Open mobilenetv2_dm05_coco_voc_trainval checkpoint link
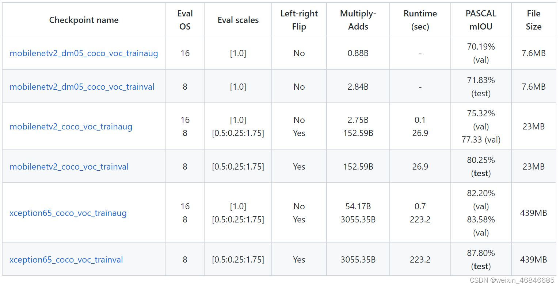Screen dimensions: 560x287 pyautogui.click(x=82, y=87)
